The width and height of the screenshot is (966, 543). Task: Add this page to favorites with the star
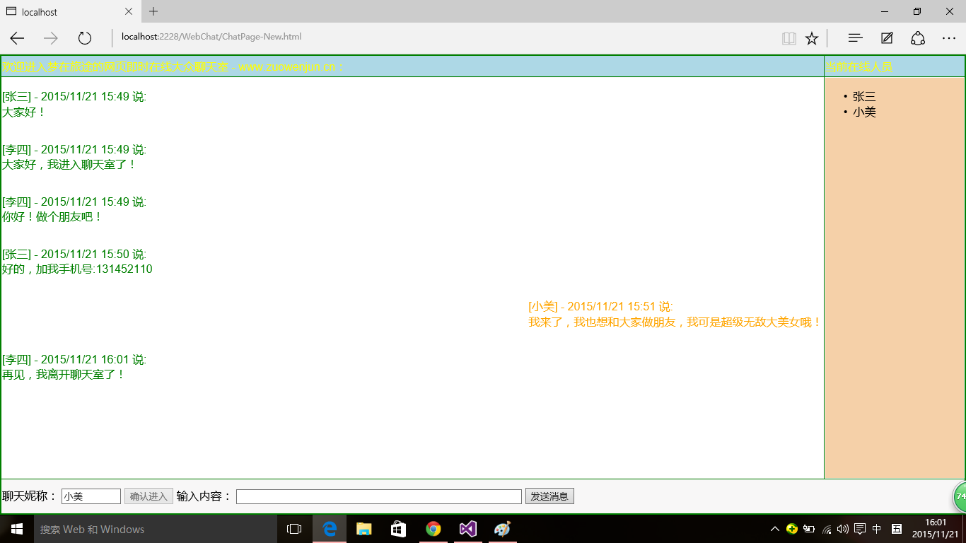coord(812,38)
